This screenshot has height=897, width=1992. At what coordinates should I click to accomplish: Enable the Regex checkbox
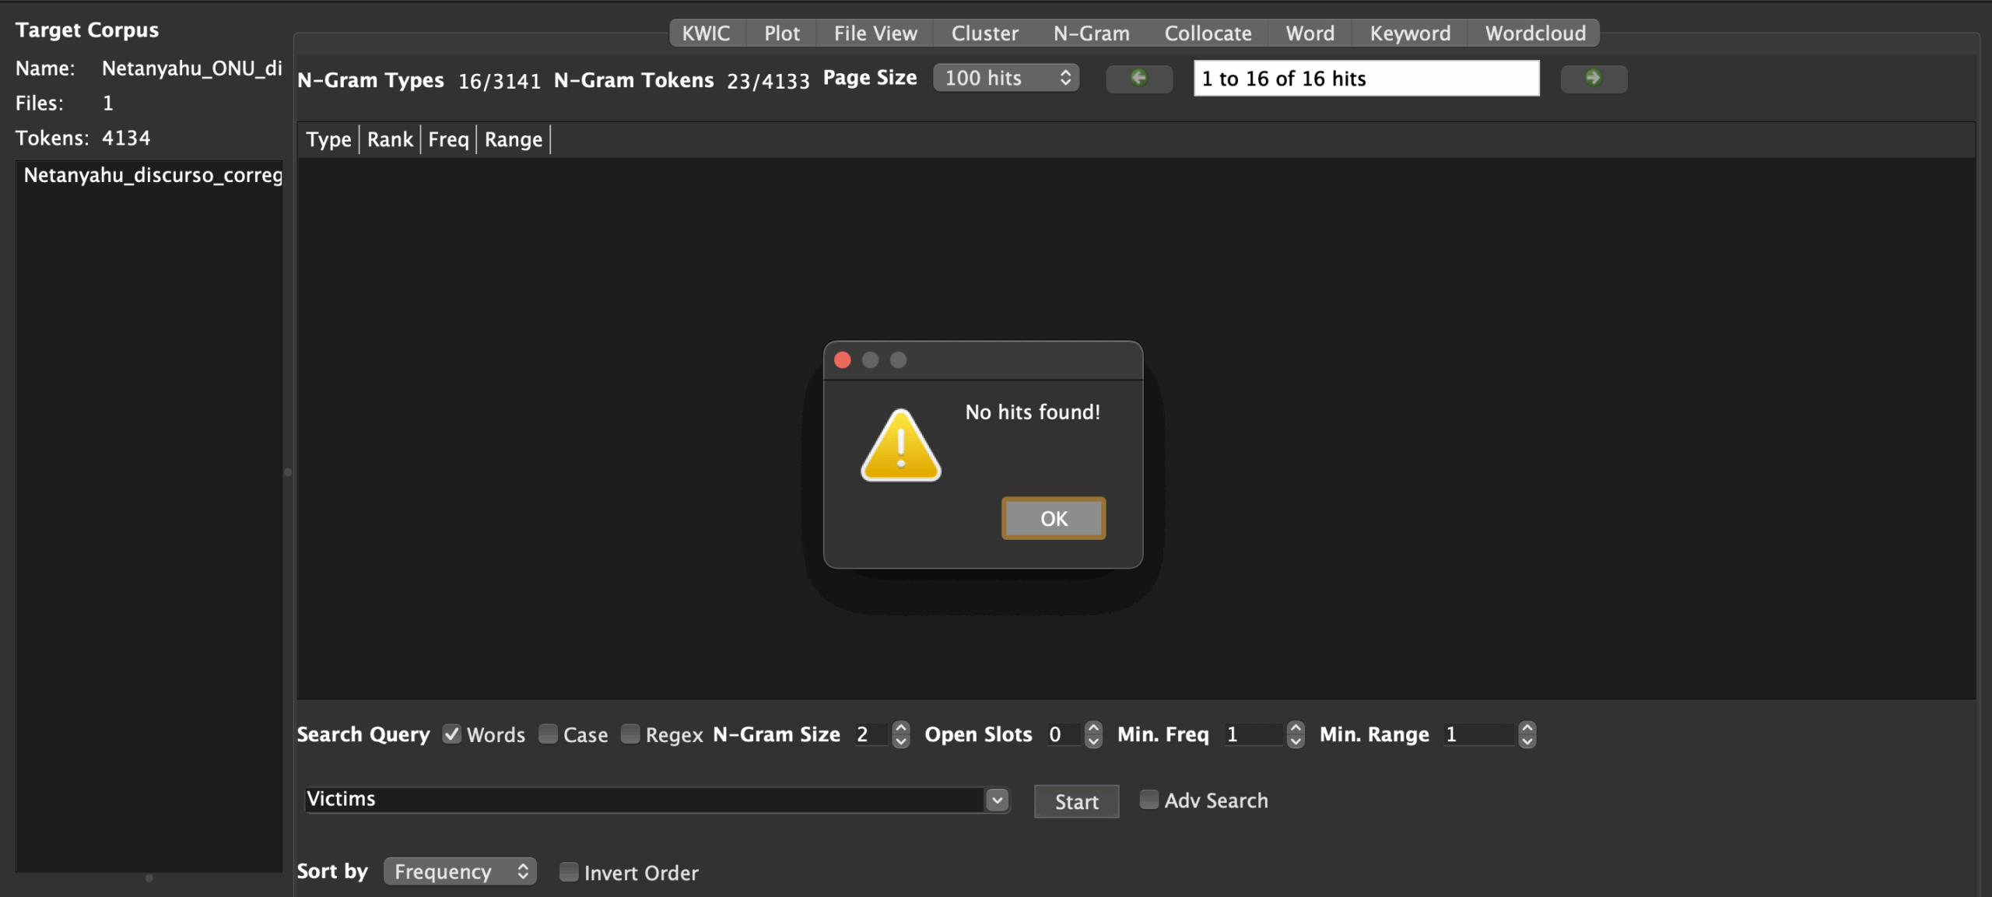[x=630, y=734]
